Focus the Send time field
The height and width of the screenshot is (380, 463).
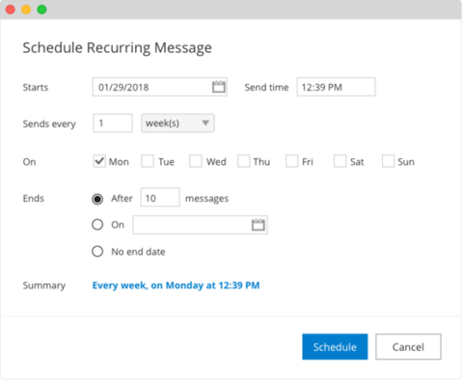pyautogui.click(x=336, y=87)
